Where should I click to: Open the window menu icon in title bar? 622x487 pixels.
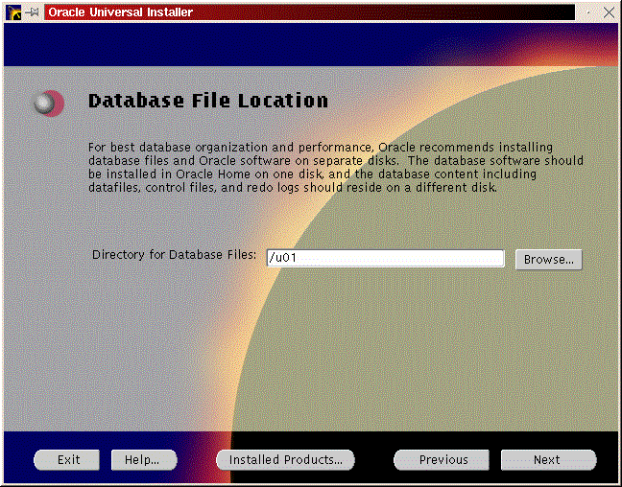(12, 12)
